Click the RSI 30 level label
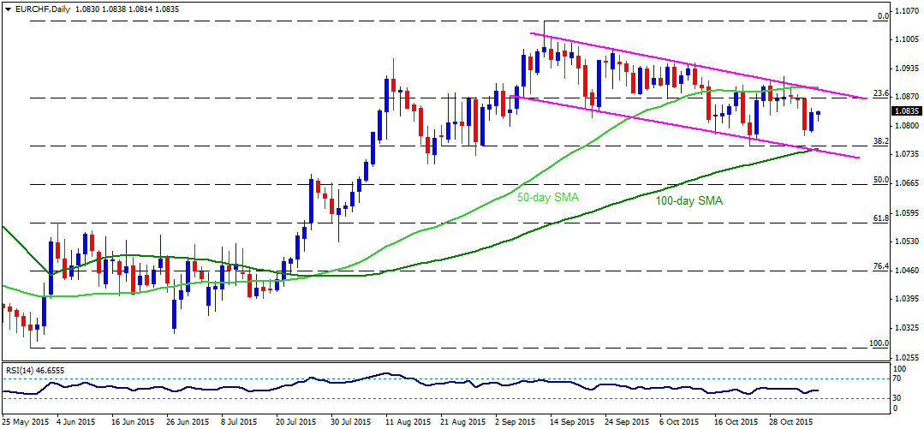 click(x=898, y=399)
